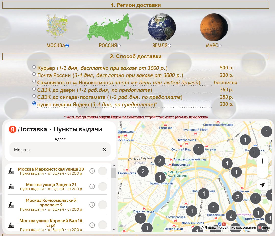275x236 pixels.
Task: Select Самовывоз от м.Новокосино radio
Action: [34, 81]
